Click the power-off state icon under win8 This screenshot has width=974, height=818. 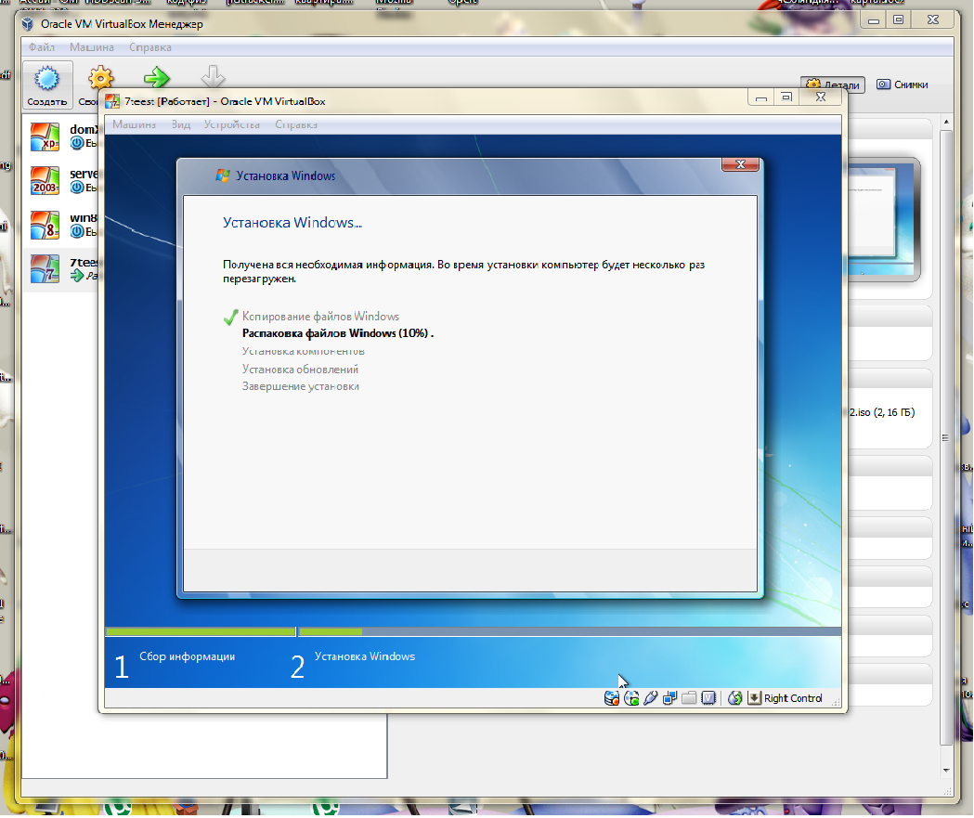(x=77, y=231)
